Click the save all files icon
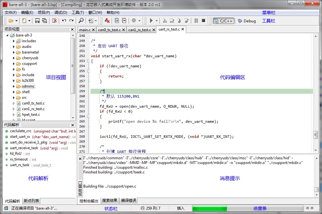This screenshot has height=214, width=322. click(x=45, y=21)
